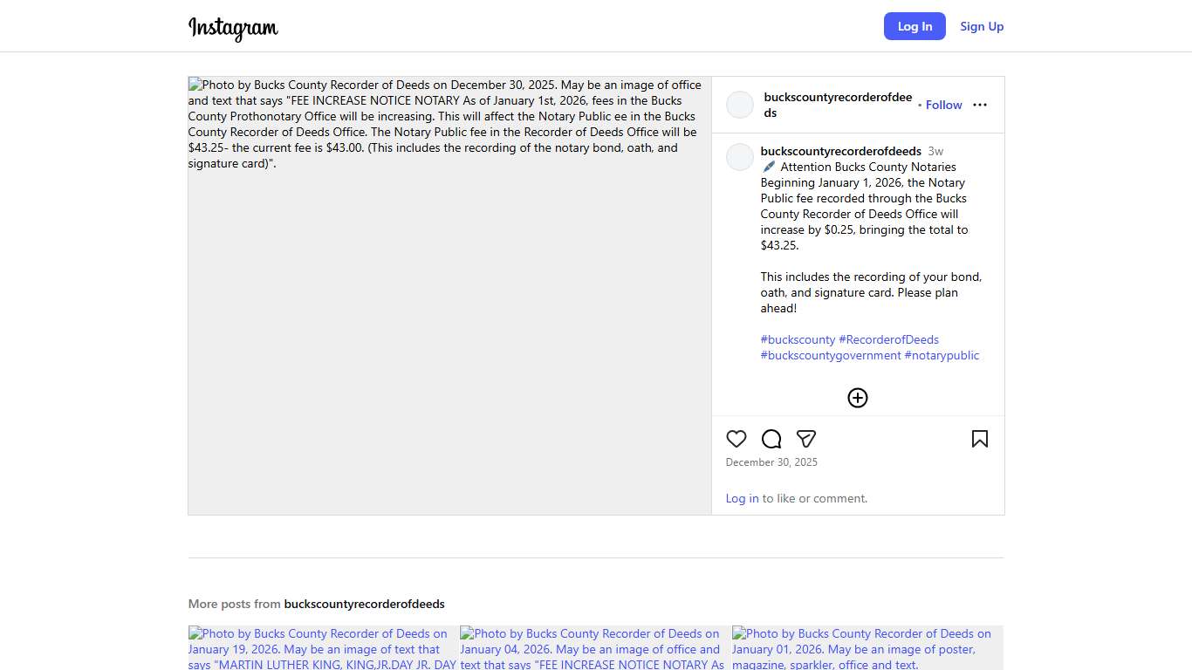Open the January 04, 2026 post thumbnail
1192x670 pixels.
pyautogui.click(x=595, y=648)
